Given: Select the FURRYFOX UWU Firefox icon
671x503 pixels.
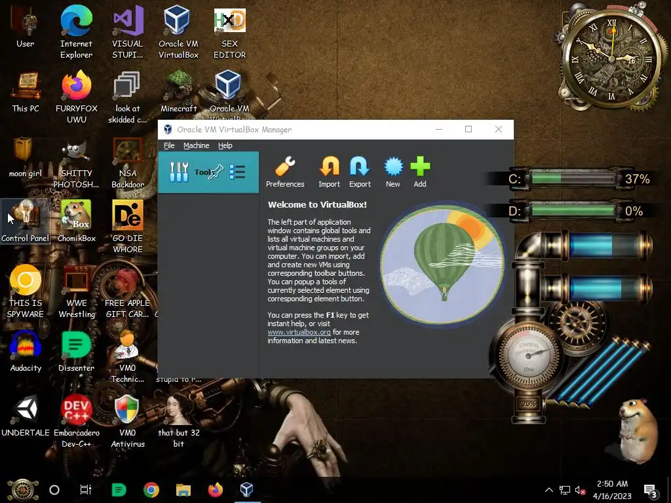Looking at the screenshot, I should pyautogui.click(x=76, y=97).
